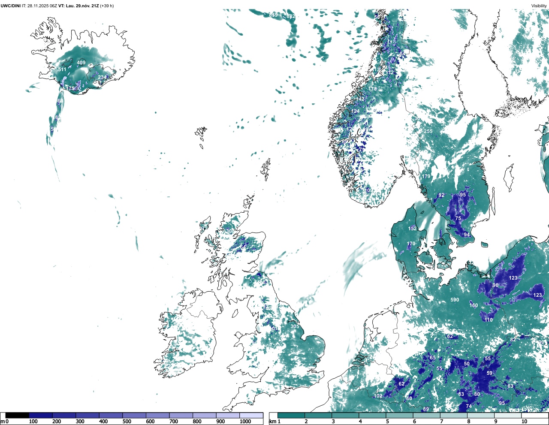Screen dimensions: 549x425
Task: Click the '179' value over southern Sweden
Action: (x=426, y=177)
